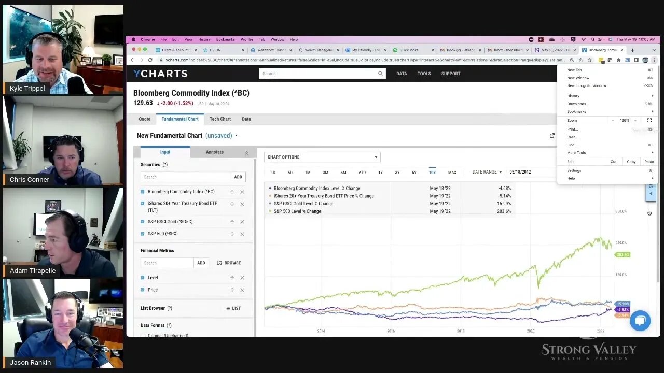This screenshot has width=664, height=373.
Task: Open a new Chrome tab with plus
Action: [632, 50]
